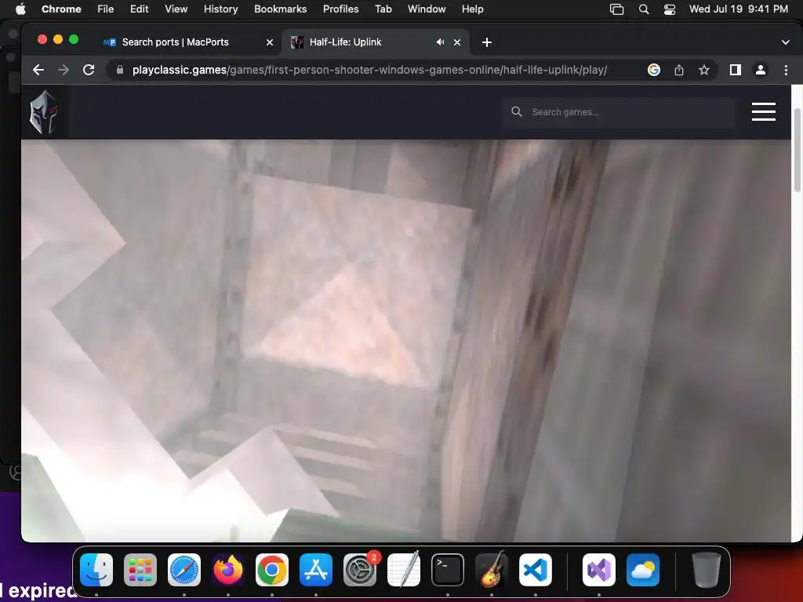Open the Window menu
803x602 pixels.
pos(427,9)
